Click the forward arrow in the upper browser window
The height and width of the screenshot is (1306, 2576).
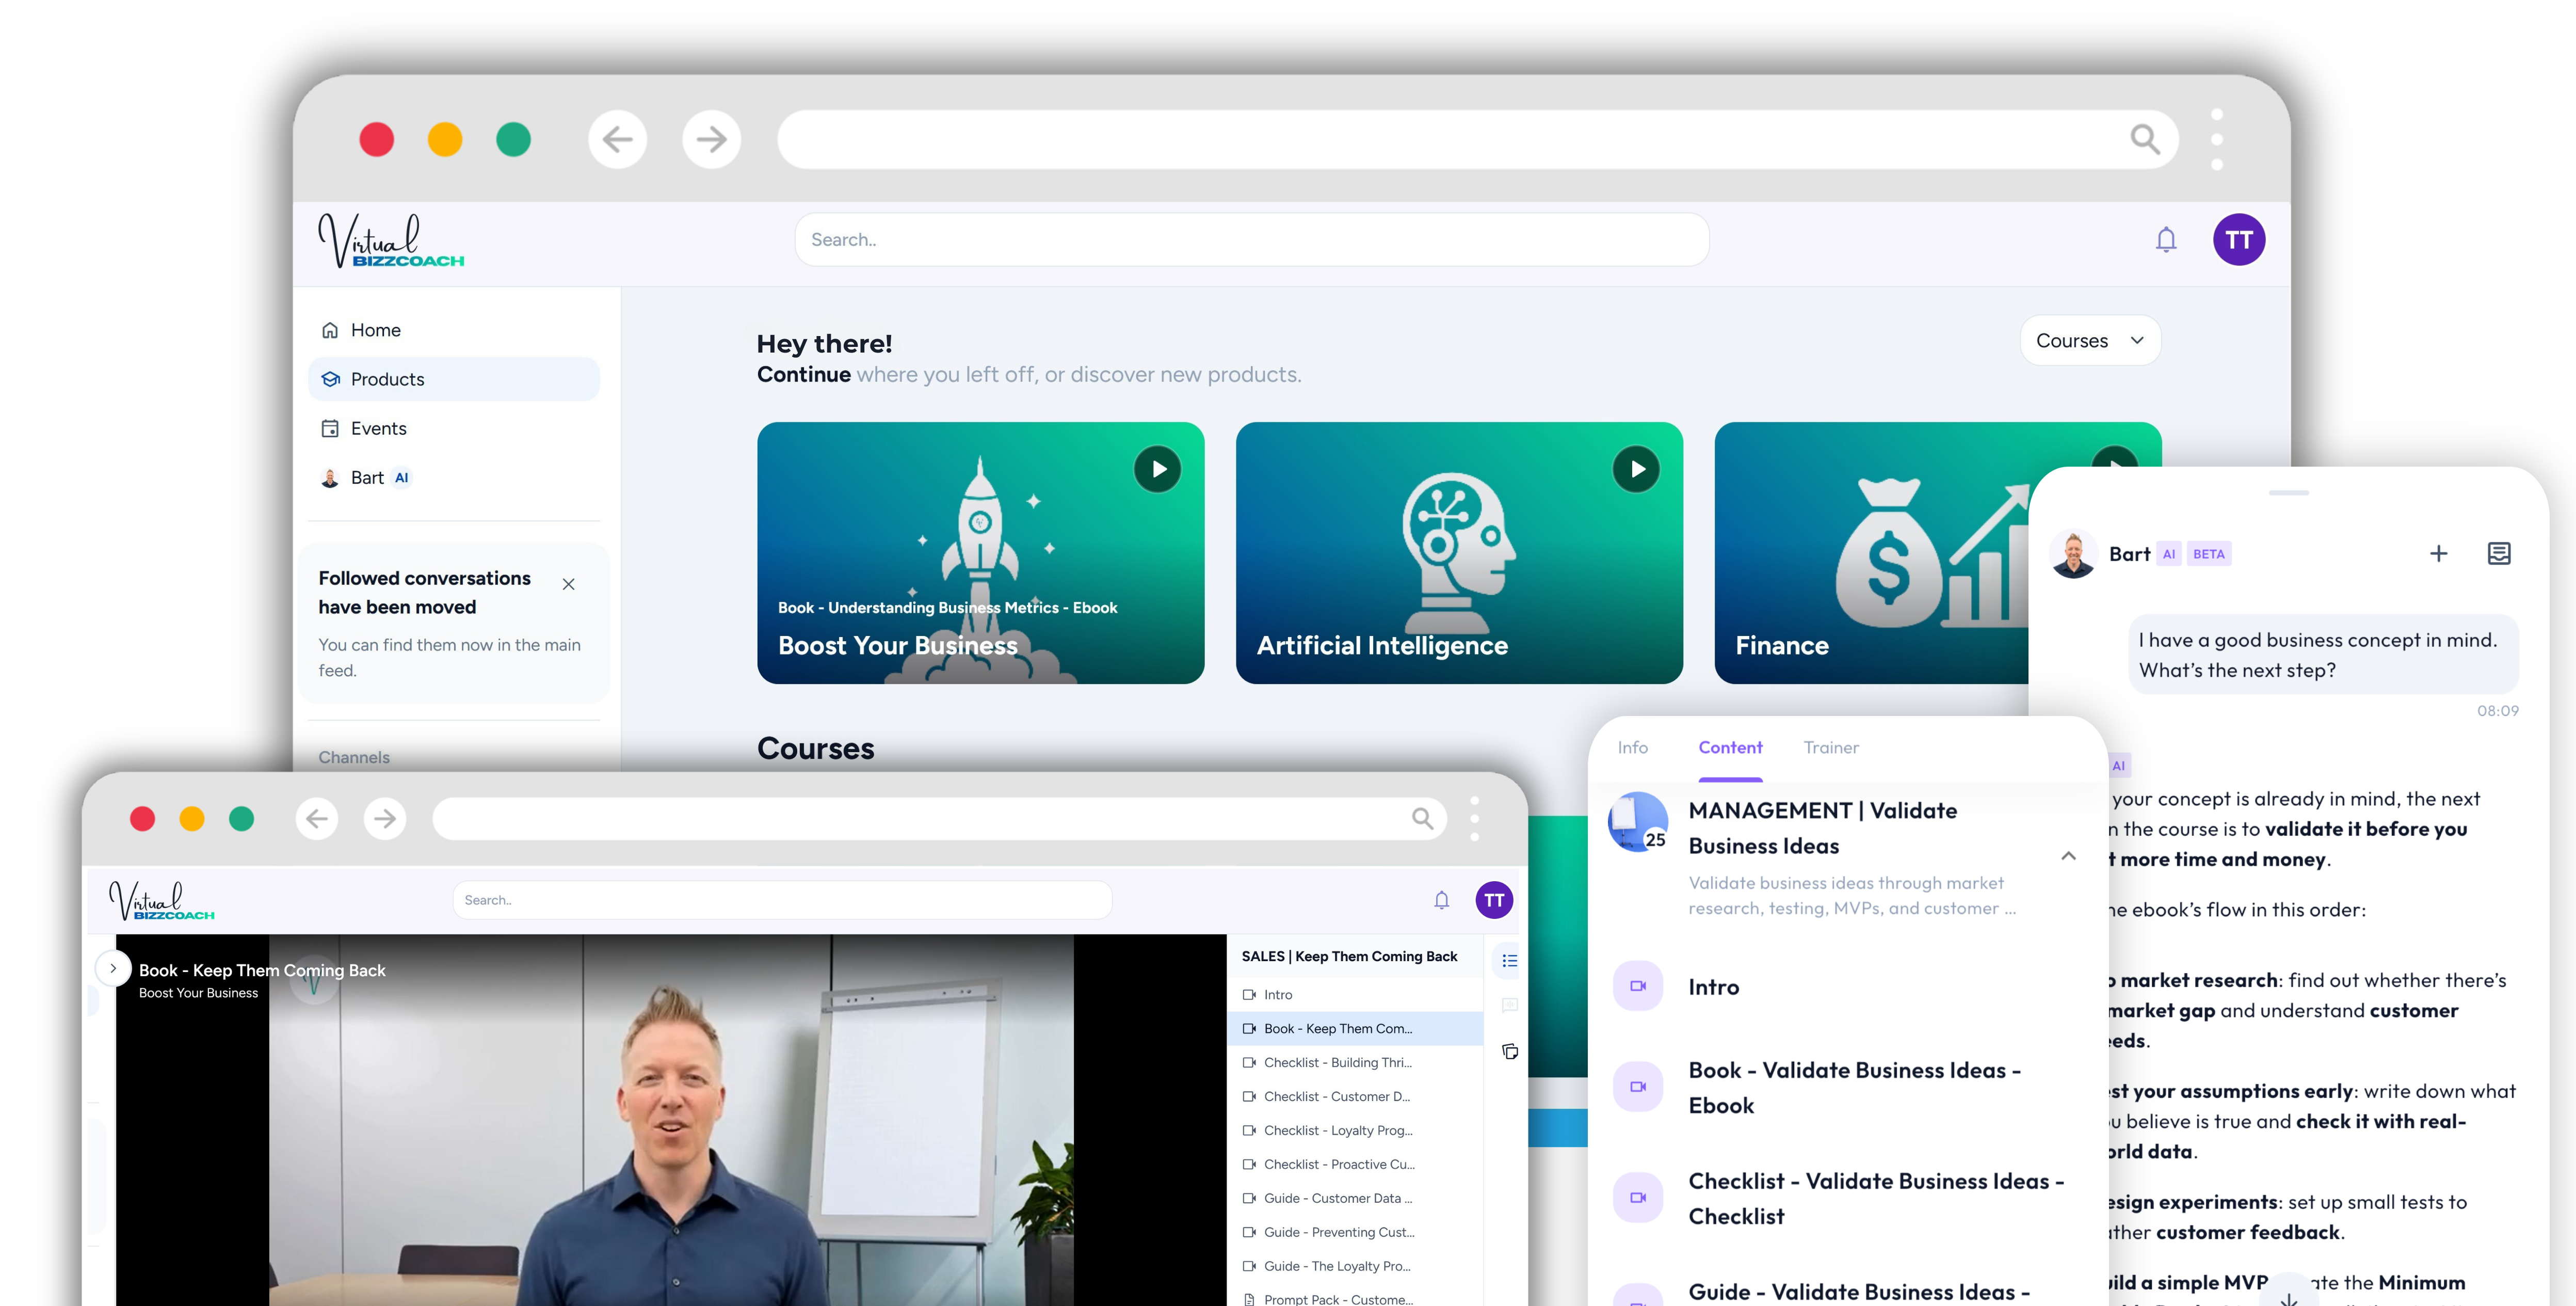coord(711,139)
